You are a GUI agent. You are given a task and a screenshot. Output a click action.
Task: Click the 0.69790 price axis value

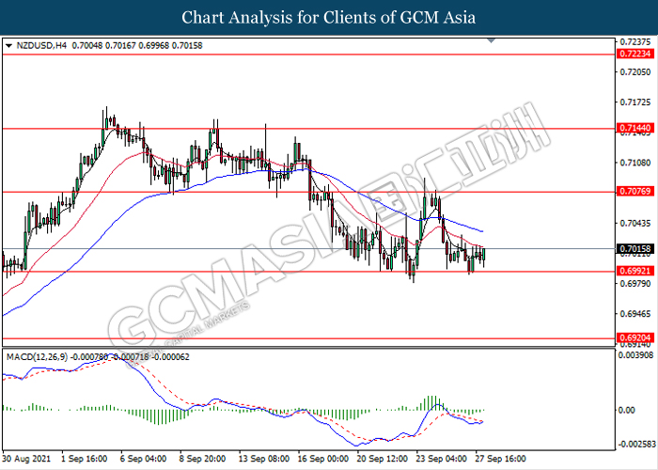point(635,284)
